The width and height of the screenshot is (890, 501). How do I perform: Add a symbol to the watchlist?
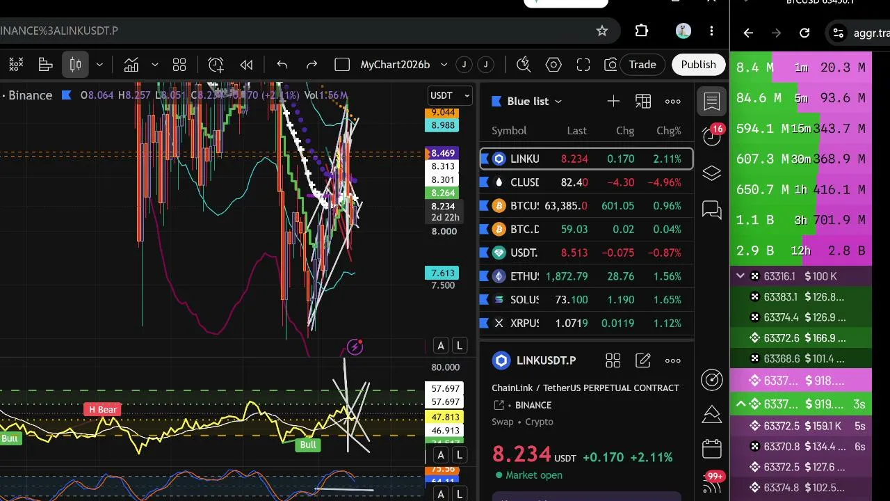pyautogui.click(x=613, y=102)
